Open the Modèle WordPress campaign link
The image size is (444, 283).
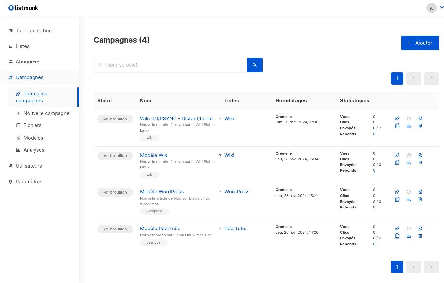pyautogui.click(x=162, y=192)
